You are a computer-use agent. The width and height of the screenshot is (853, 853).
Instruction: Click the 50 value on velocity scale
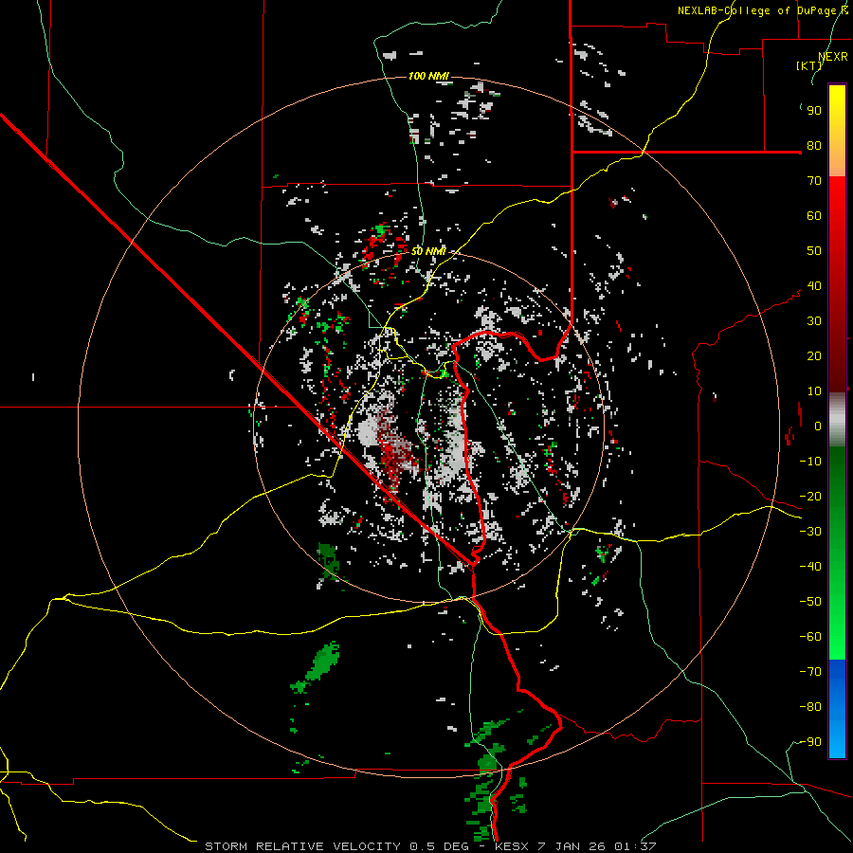point(814,251)
